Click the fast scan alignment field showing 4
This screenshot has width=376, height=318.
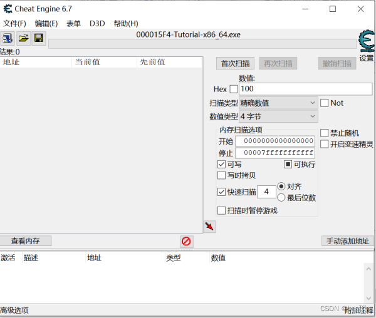coord(266,192)
